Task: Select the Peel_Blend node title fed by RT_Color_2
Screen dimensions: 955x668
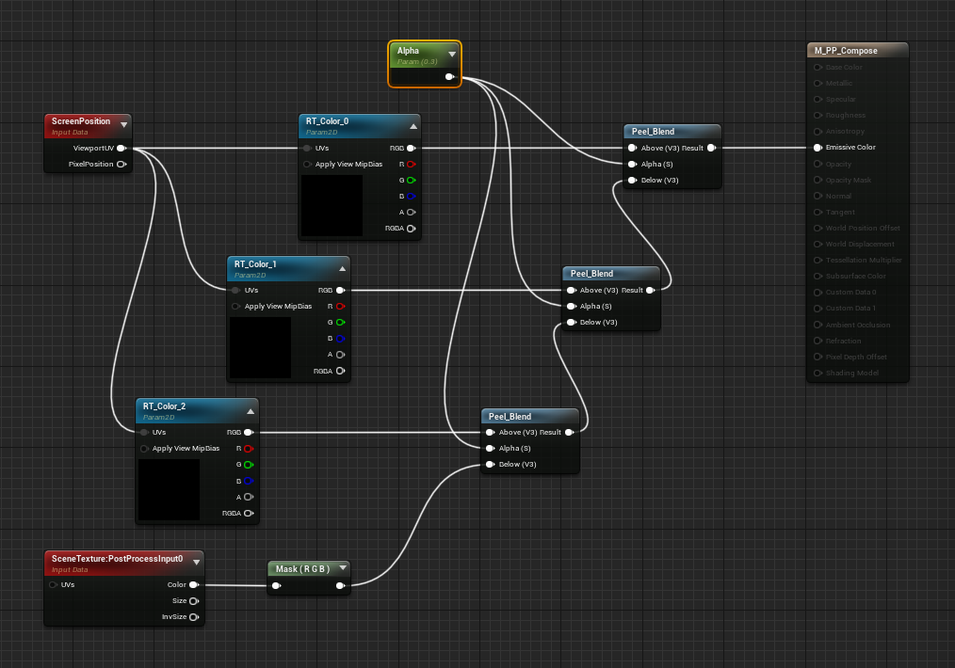Action: click(x=510, y=416)
